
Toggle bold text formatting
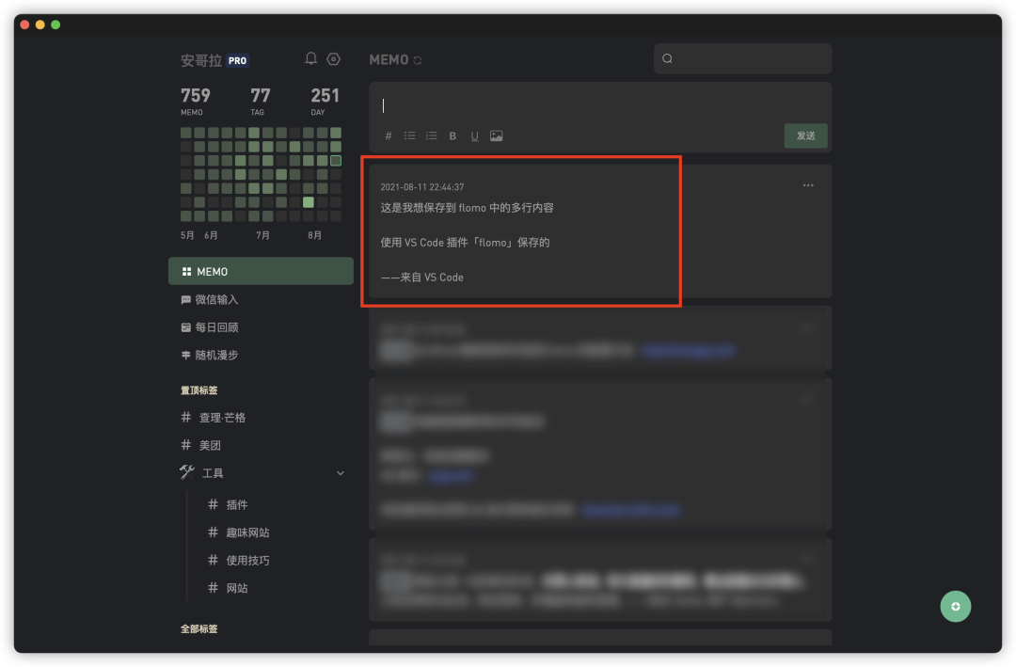(x=452, y=135)
